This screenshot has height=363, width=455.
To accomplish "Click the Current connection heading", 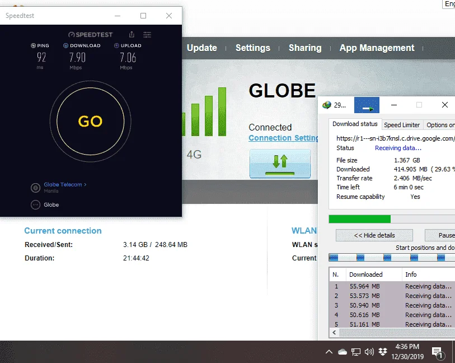I will pos(63,231).
